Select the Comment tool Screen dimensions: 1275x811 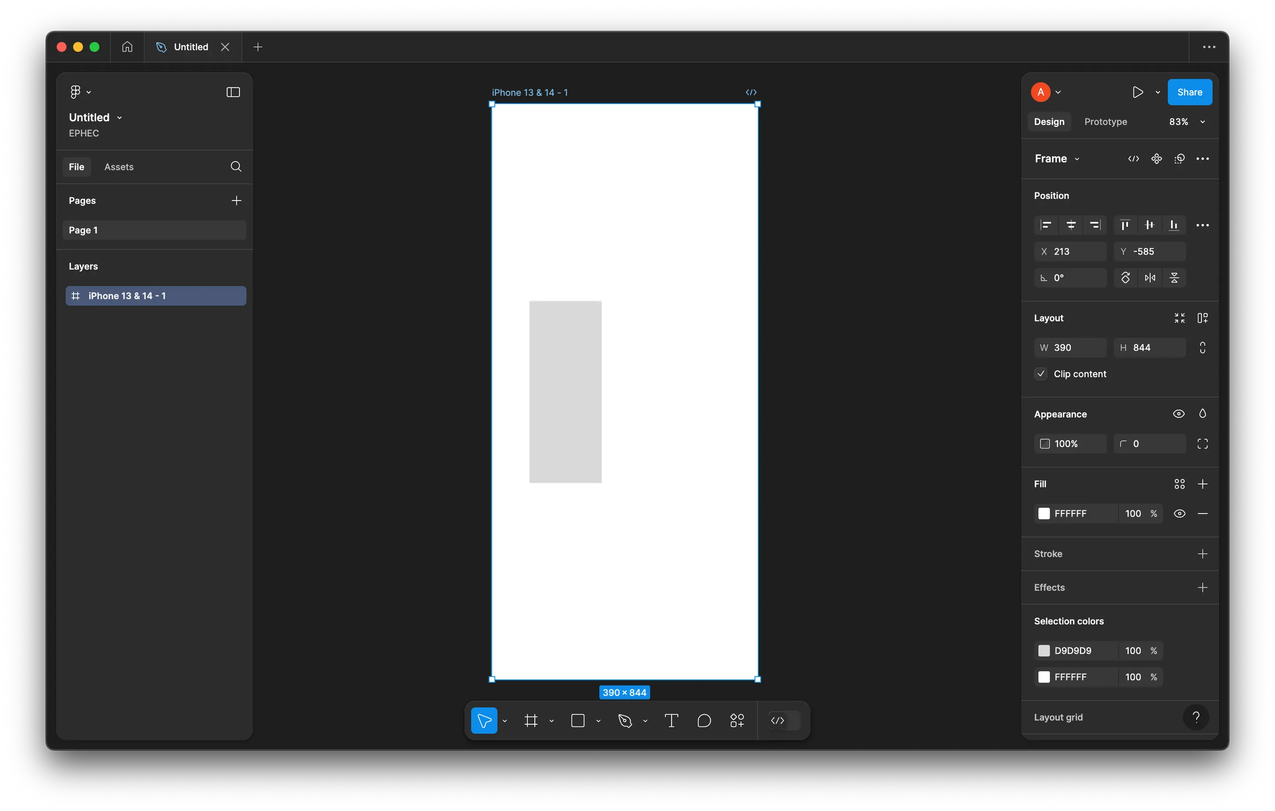pyautogui.click(x=704, y=721)
